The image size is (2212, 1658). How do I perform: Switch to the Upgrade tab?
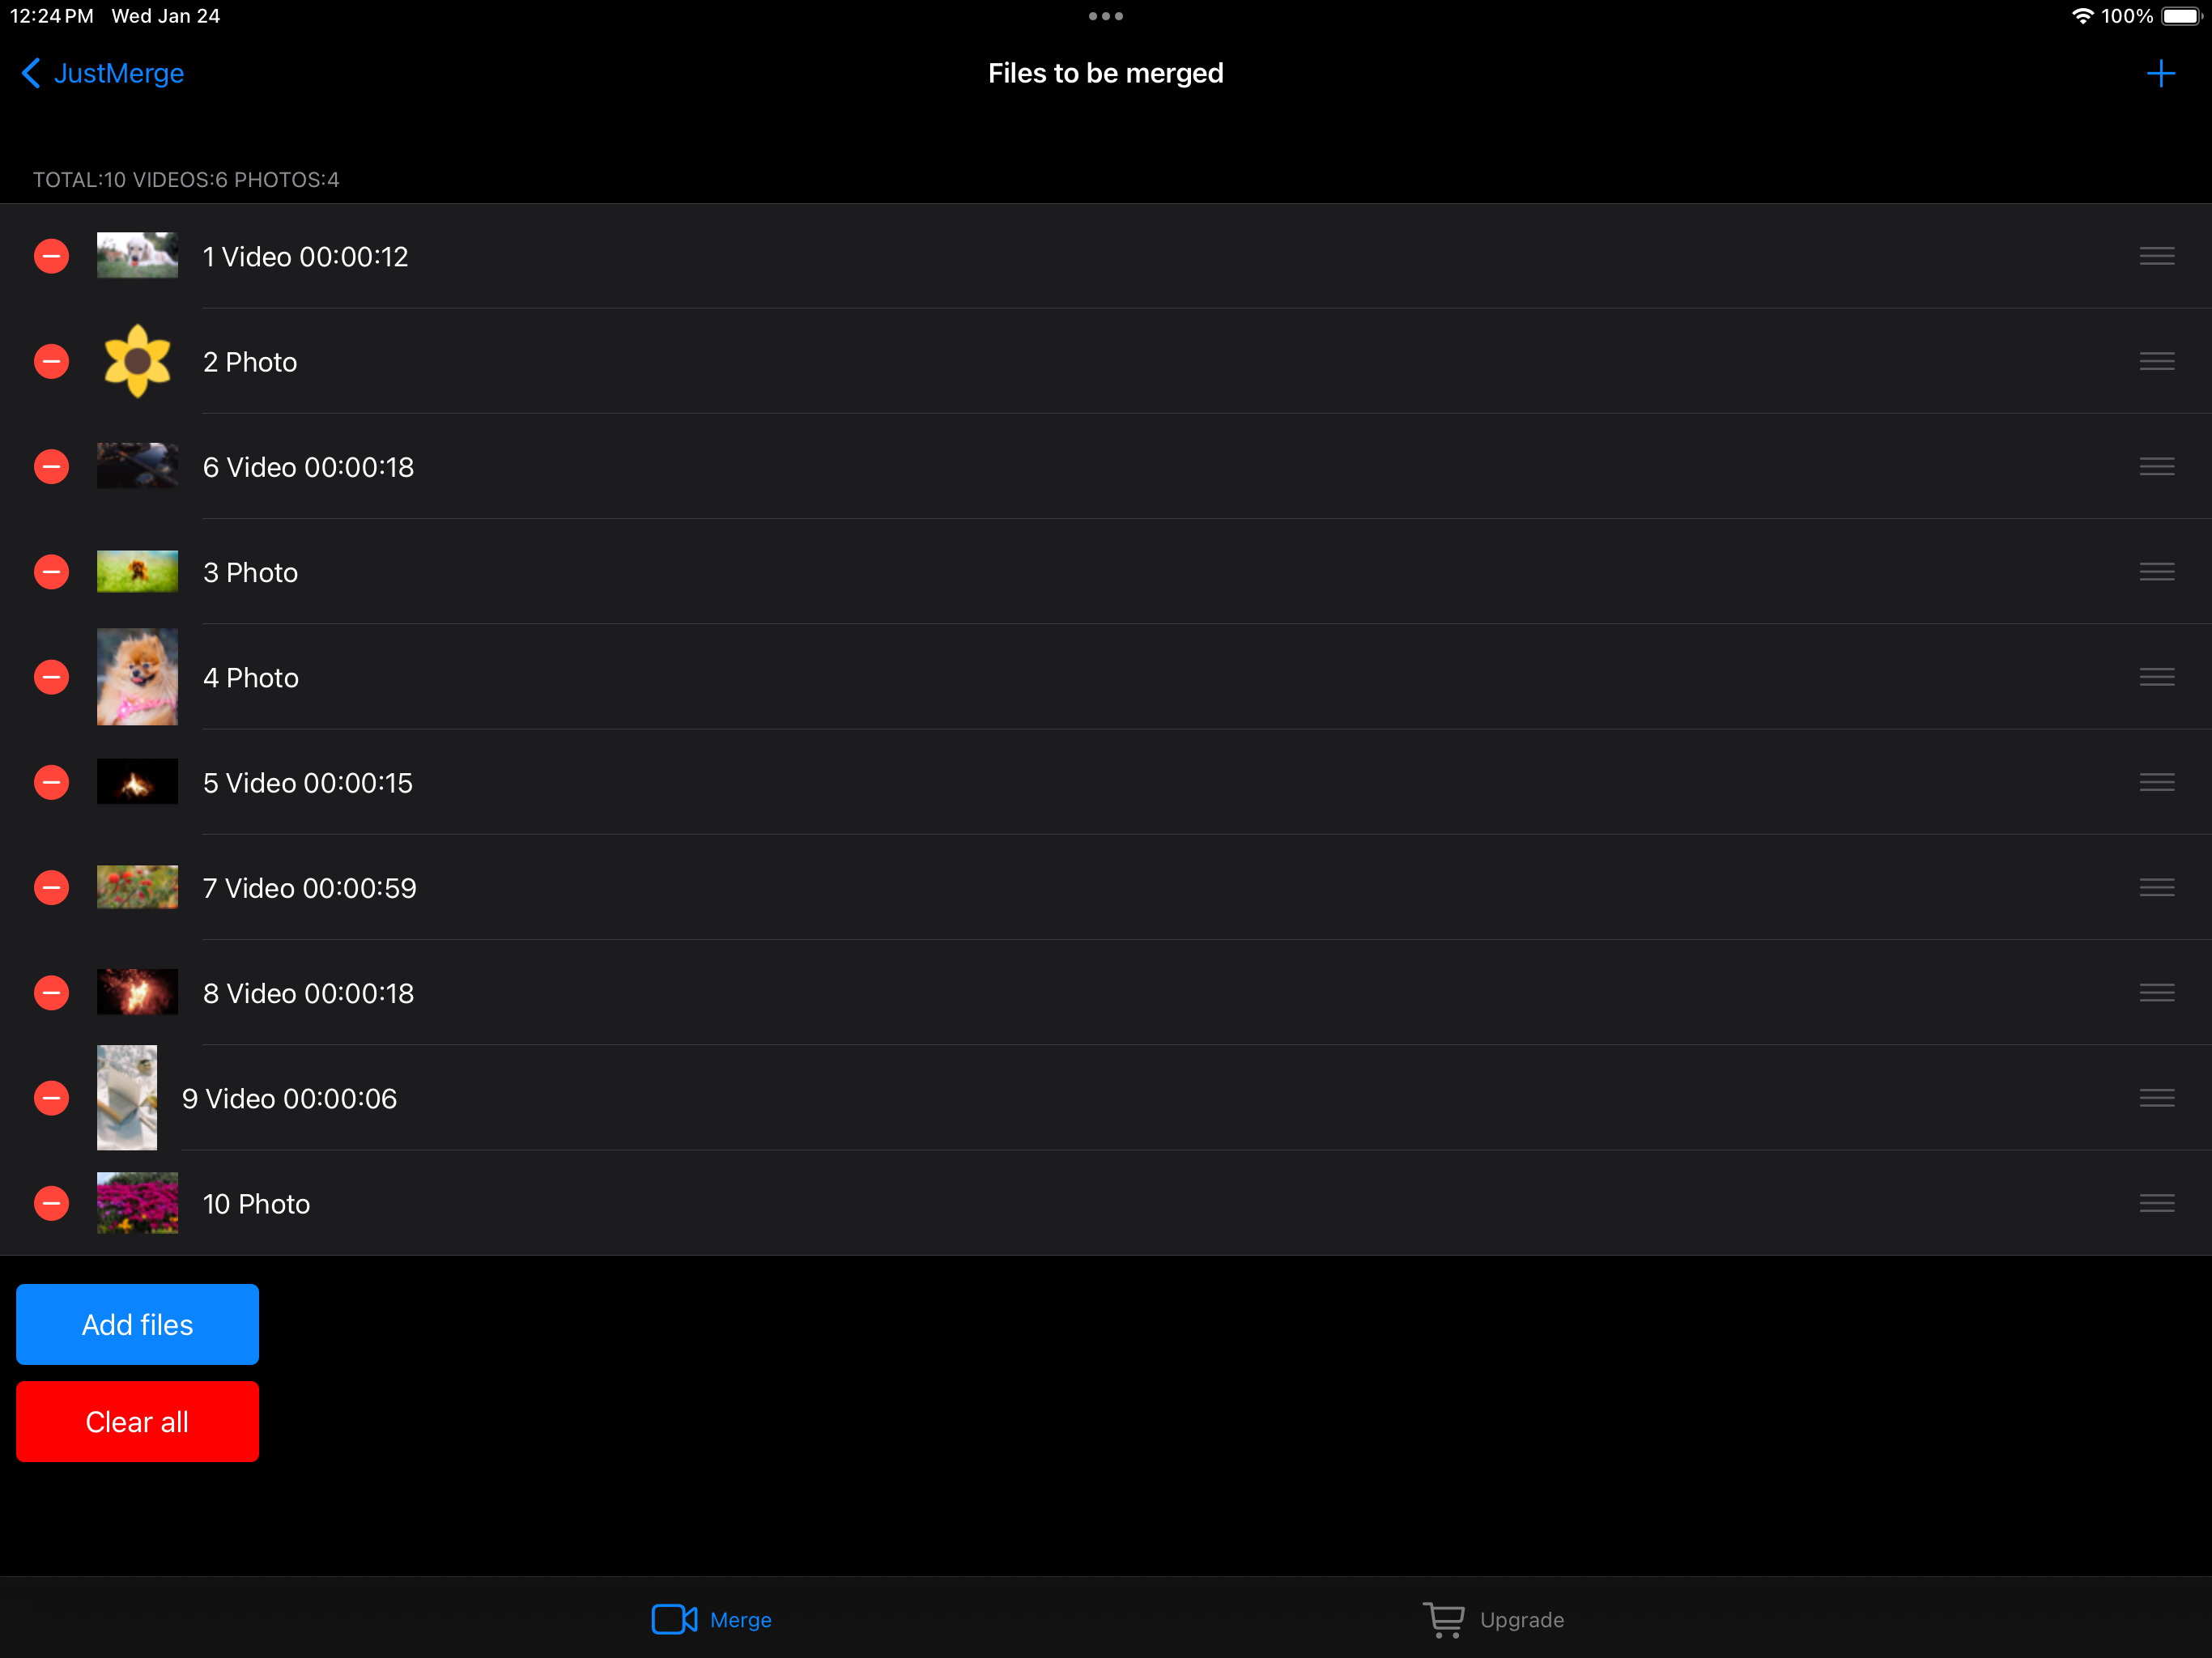tap(1493, 1619)
